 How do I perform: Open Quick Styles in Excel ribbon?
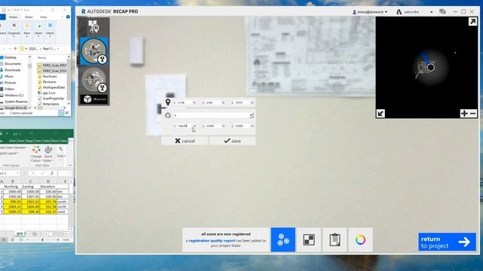click(x=48, y=154)
